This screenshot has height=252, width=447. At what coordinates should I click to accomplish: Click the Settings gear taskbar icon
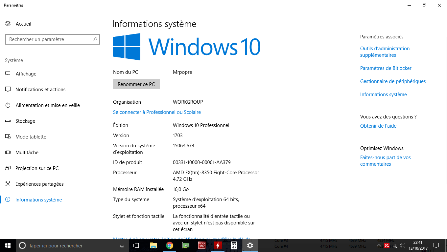click(x=250, y=245)
